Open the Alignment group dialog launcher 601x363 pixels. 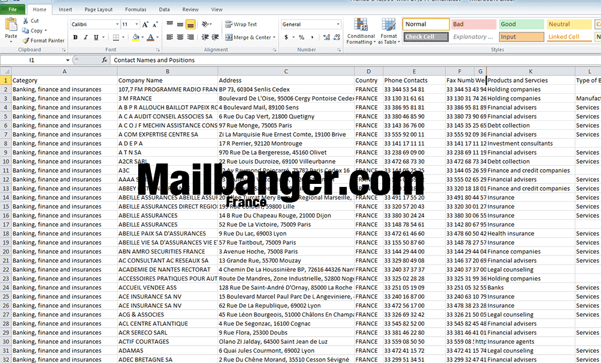tap(275, 50)
